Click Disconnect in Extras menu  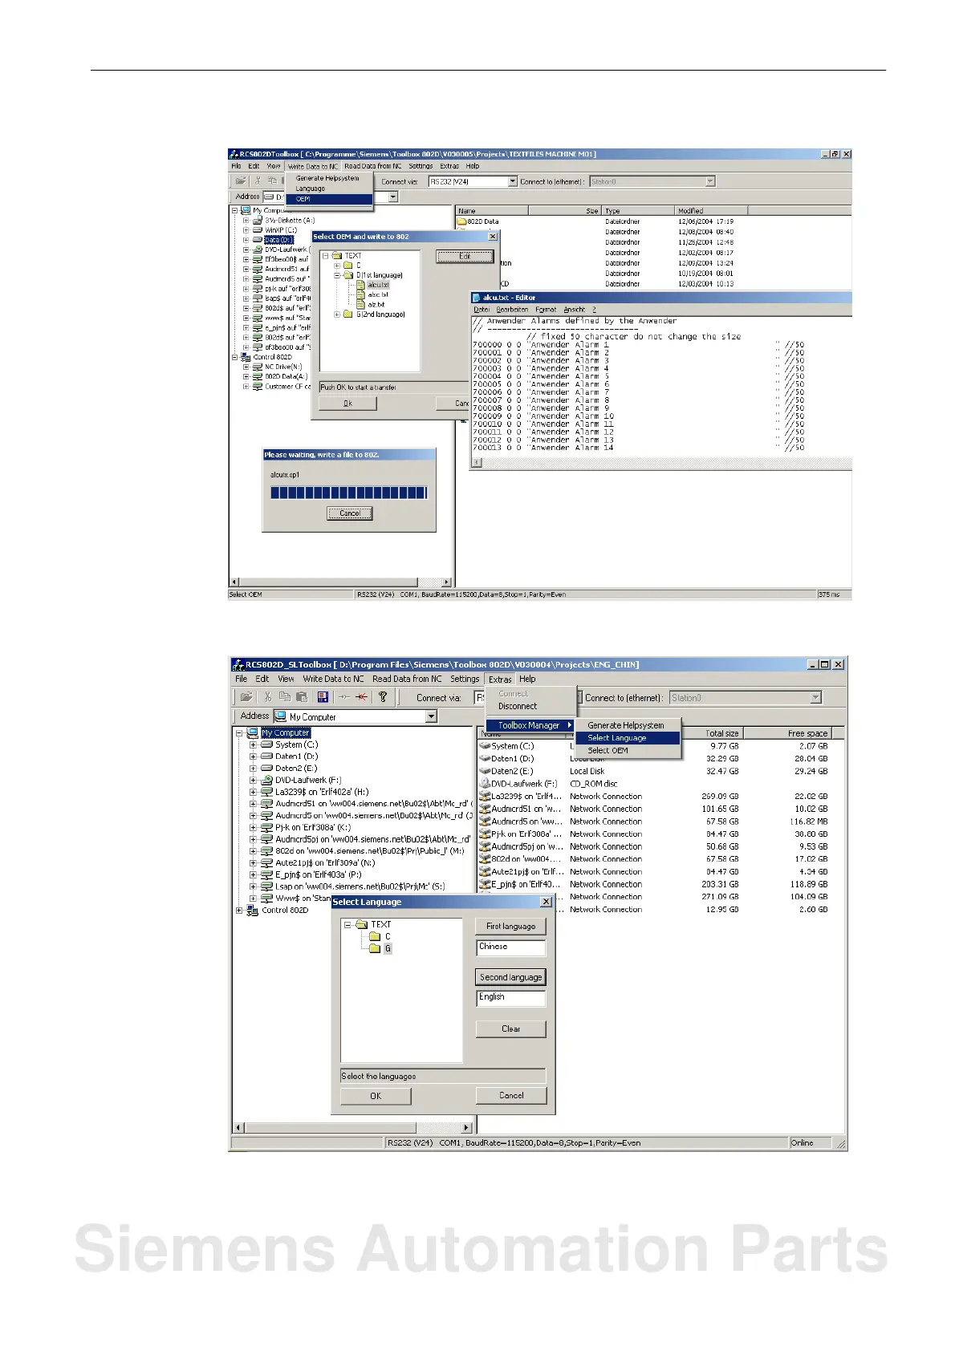pyautogui.click(x=518, y=707)
